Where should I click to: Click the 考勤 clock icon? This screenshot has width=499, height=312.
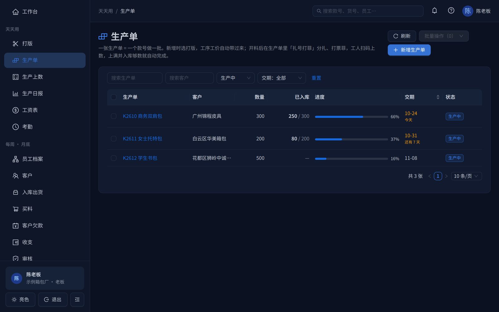16,127
